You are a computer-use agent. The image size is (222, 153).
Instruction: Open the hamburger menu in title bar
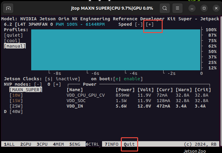(x=178, y=8)
